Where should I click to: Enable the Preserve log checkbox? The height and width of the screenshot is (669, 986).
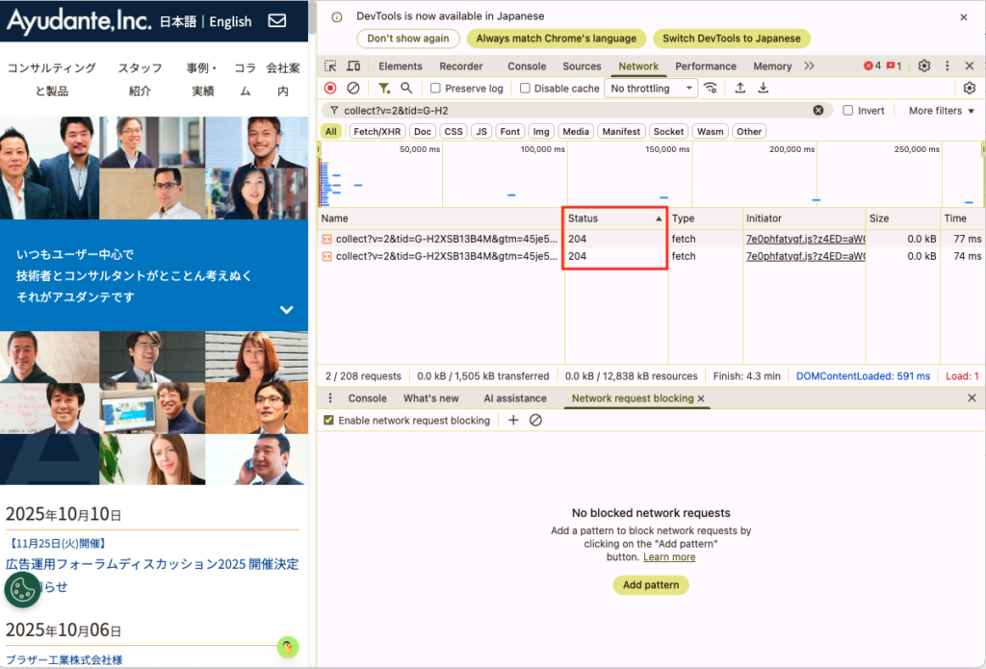[x=435, y=89]
